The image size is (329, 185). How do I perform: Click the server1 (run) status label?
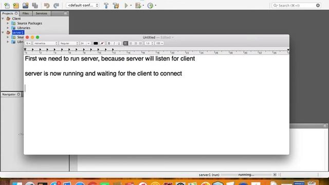pyautogui.click(x=209, y=175)
